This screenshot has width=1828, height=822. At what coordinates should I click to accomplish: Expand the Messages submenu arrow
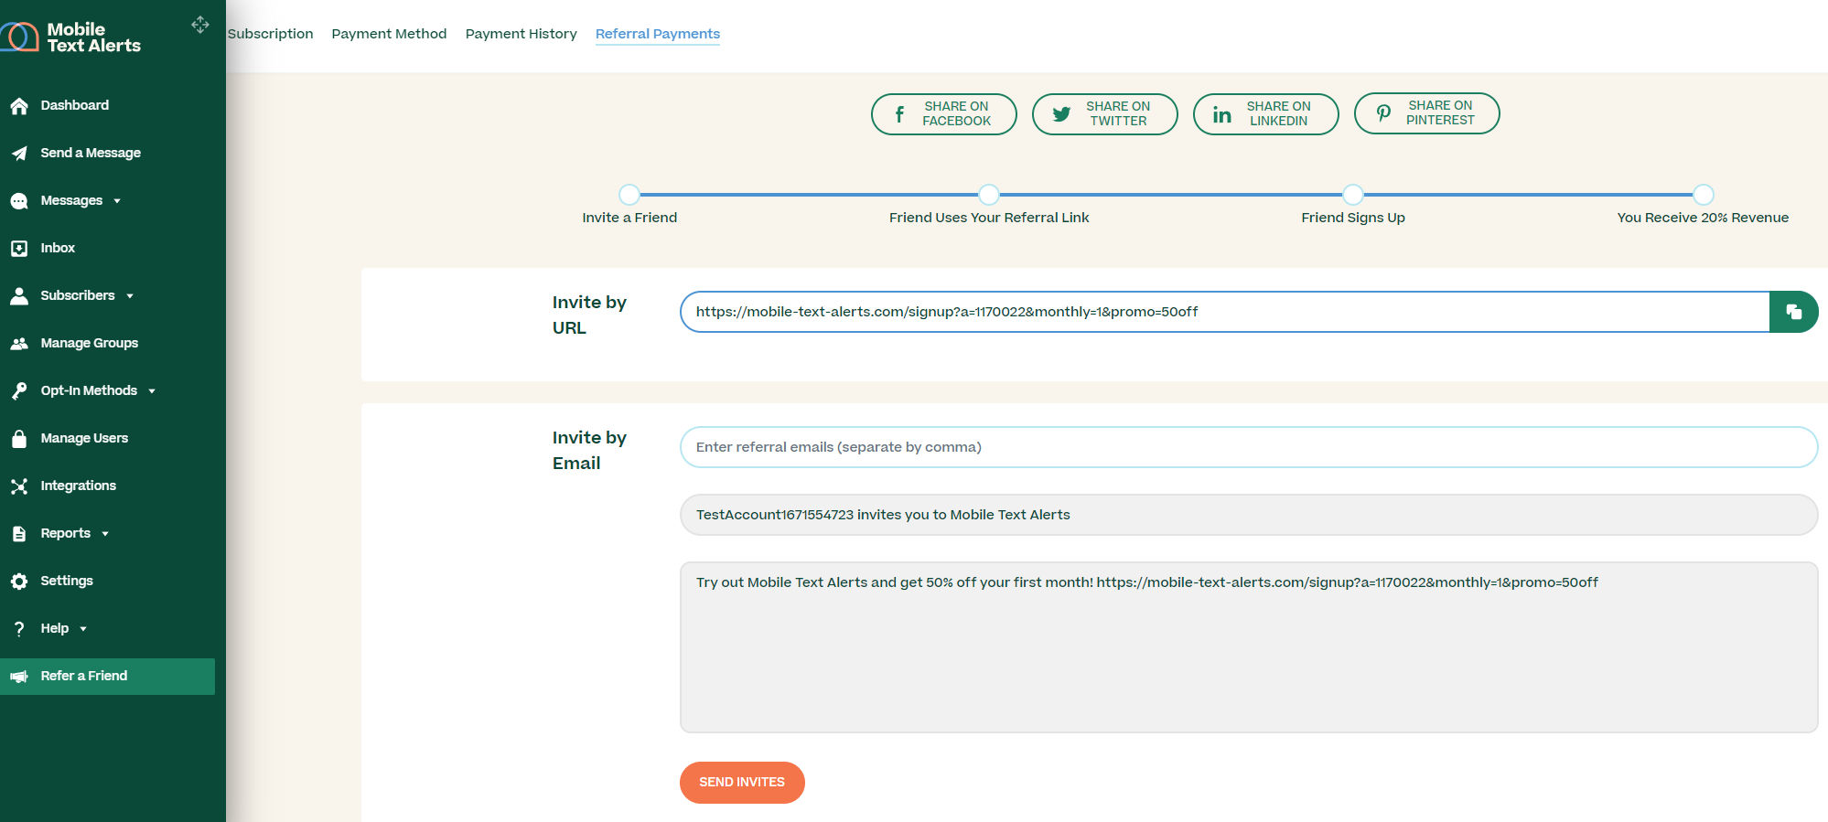pyautogui.click(x=117, y=201)
